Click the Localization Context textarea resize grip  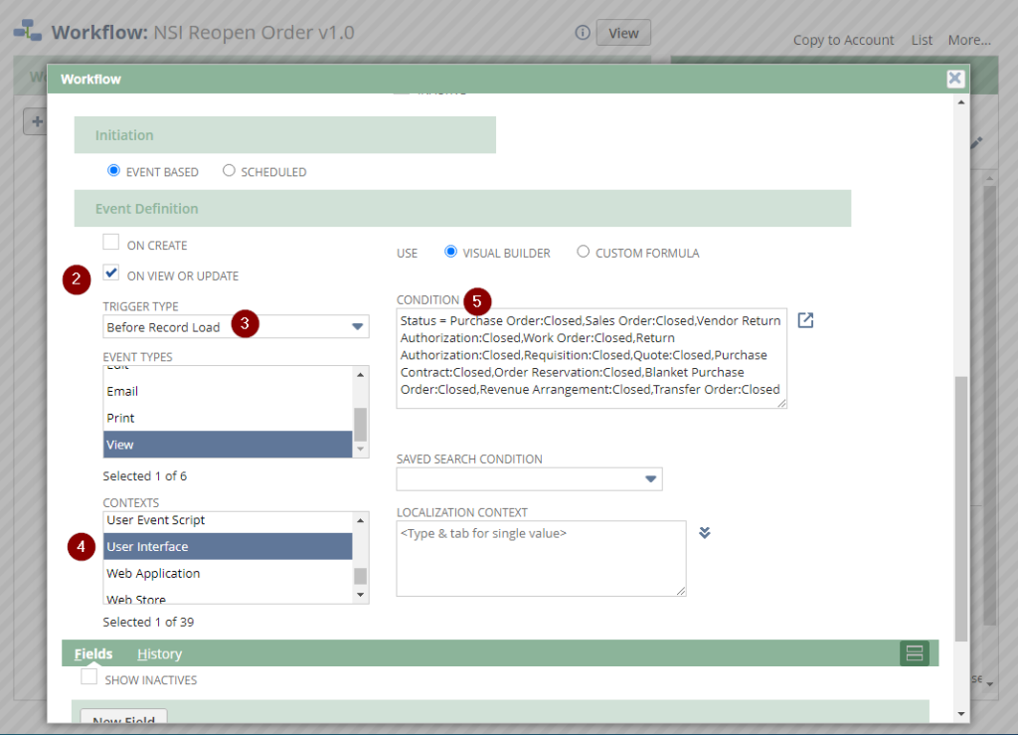[x=681, y=591]
